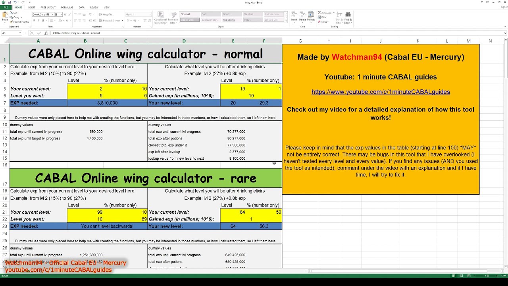Open the 1minuteCABALguides YouTube link
This screenshot has height=286, width=508.
(381, 92)
